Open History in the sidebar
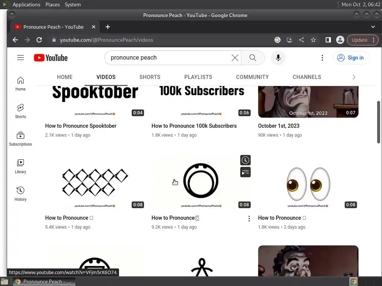The height and width of the screenshot is (286, 382). click(x=21, y=194)
